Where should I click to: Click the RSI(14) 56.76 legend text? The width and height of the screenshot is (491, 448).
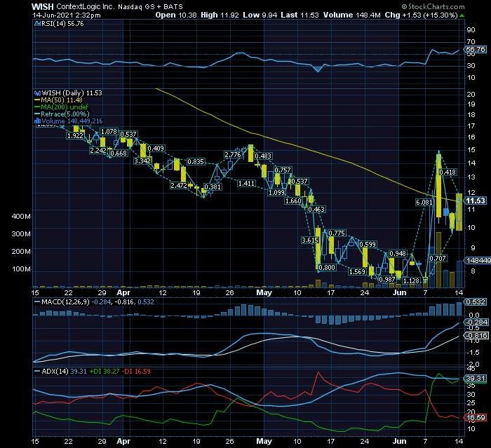click(62, 24)
